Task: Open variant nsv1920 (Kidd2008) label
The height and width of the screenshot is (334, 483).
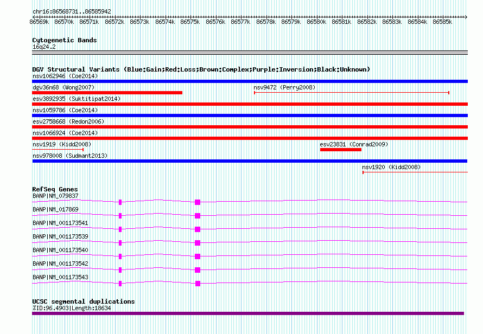Action: click(x=391, y=167)
